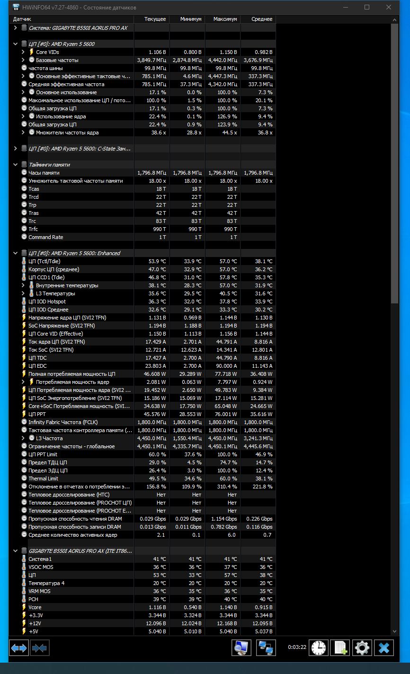
Task: Click thermometer icon of ЦП (Tctl/Tdie) row
Action: (24, 261)
